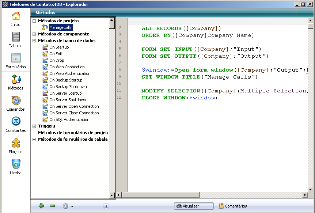Open the gear options dropdown
Image resolution: width=315 pixels, height=213 pixels.
coord(68,206)
